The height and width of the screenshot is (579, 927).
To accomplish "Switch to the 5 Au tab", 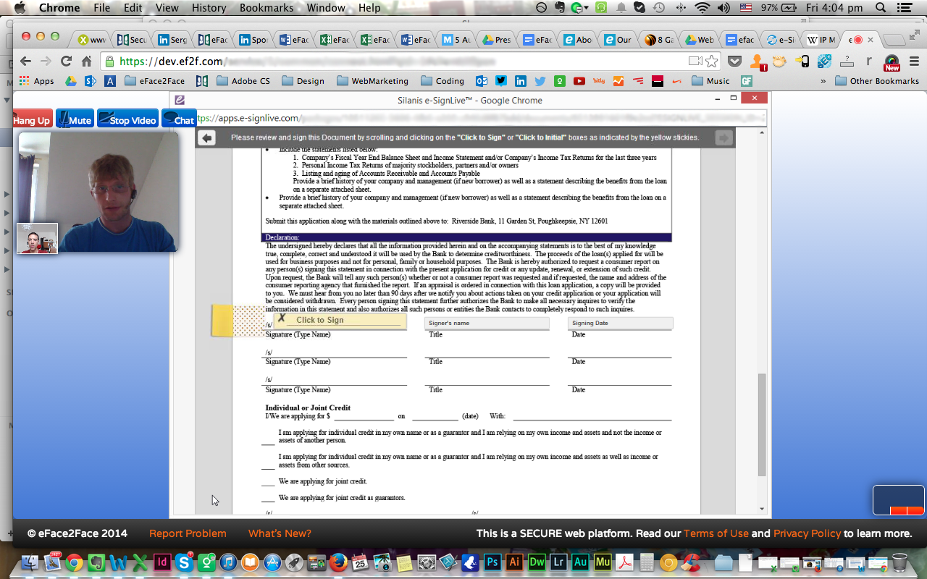I will pyautogui.click(x=457, y=40).
